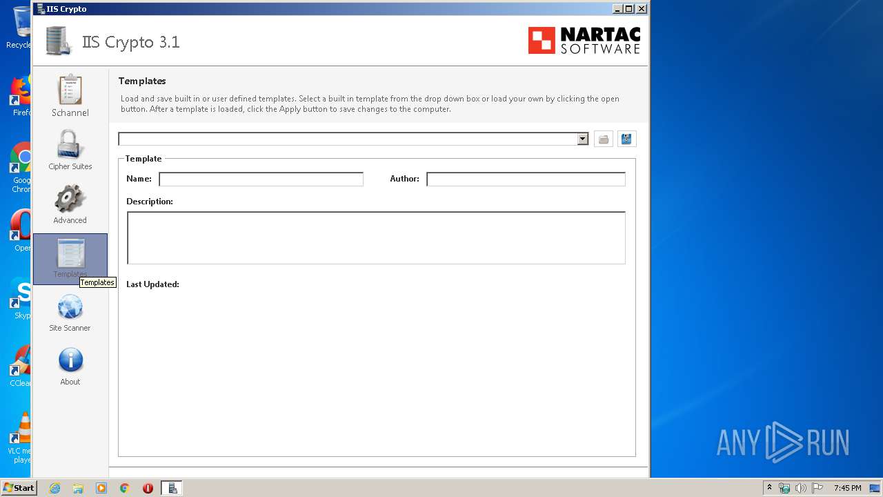Select the VLC media player desktop icon

21,437
